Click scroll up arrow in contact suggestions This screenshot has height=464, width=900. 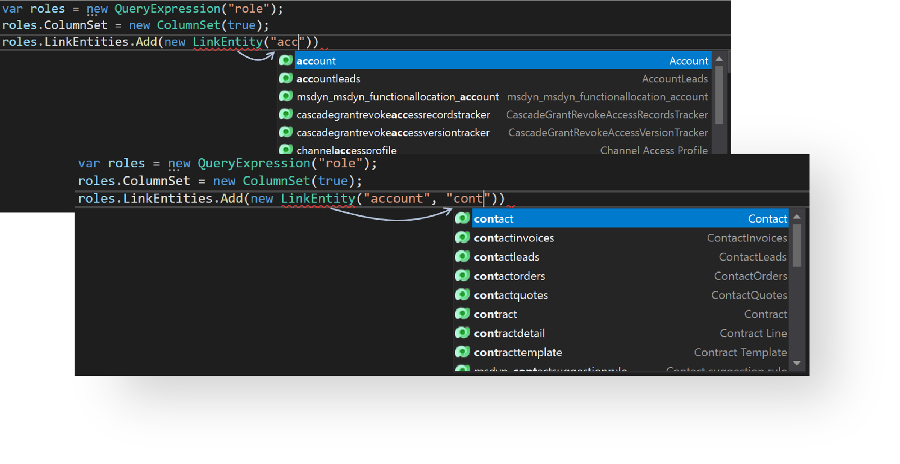click(x=797, y=217)
